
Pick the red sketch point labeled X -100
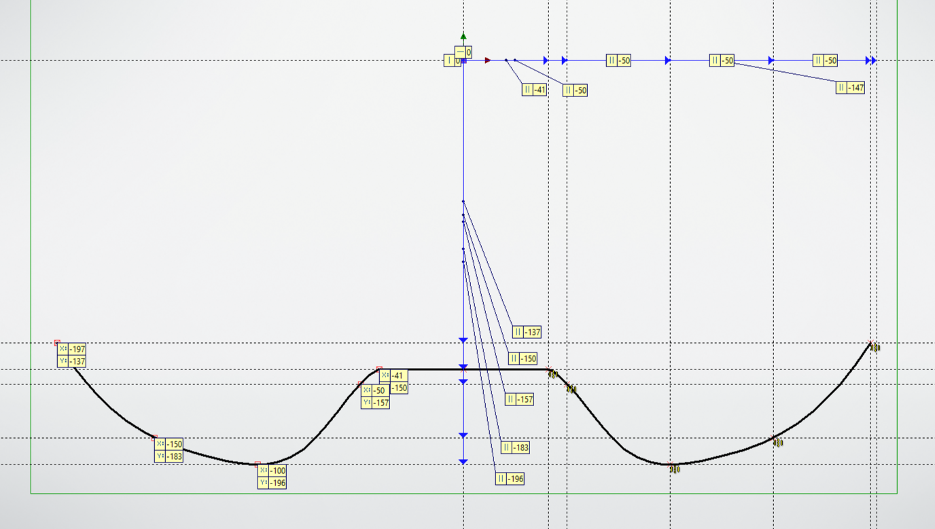click(258, 464)
